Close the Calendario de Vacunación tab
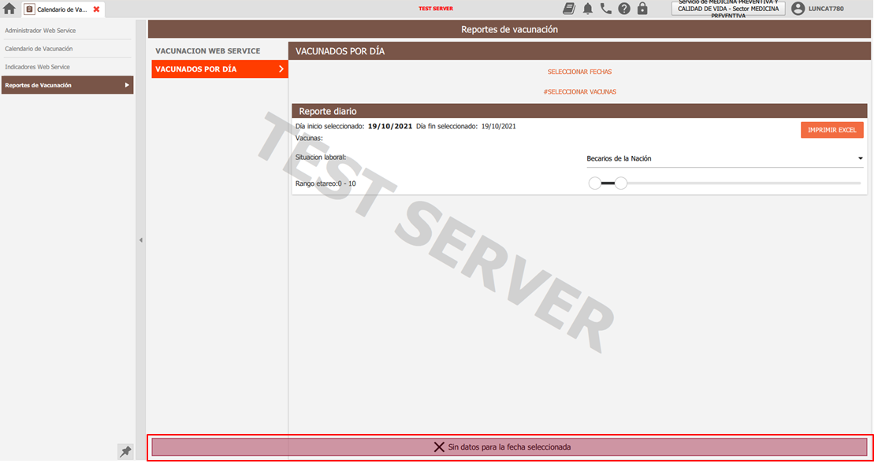 point(96,9)
